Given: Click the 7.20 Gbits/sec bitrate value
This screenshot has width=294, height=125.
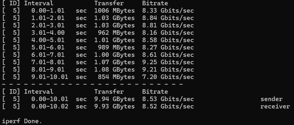Looking at the screenshot, I should 168,77.
